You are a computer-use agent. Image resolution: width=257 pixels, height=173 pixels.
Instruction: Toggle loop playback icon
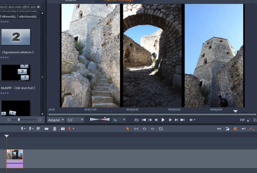[x=136, y=120]
